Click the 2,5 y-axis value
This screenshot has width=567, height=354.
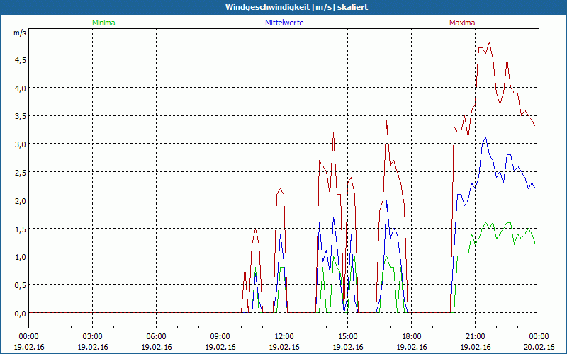coord(21,172)
